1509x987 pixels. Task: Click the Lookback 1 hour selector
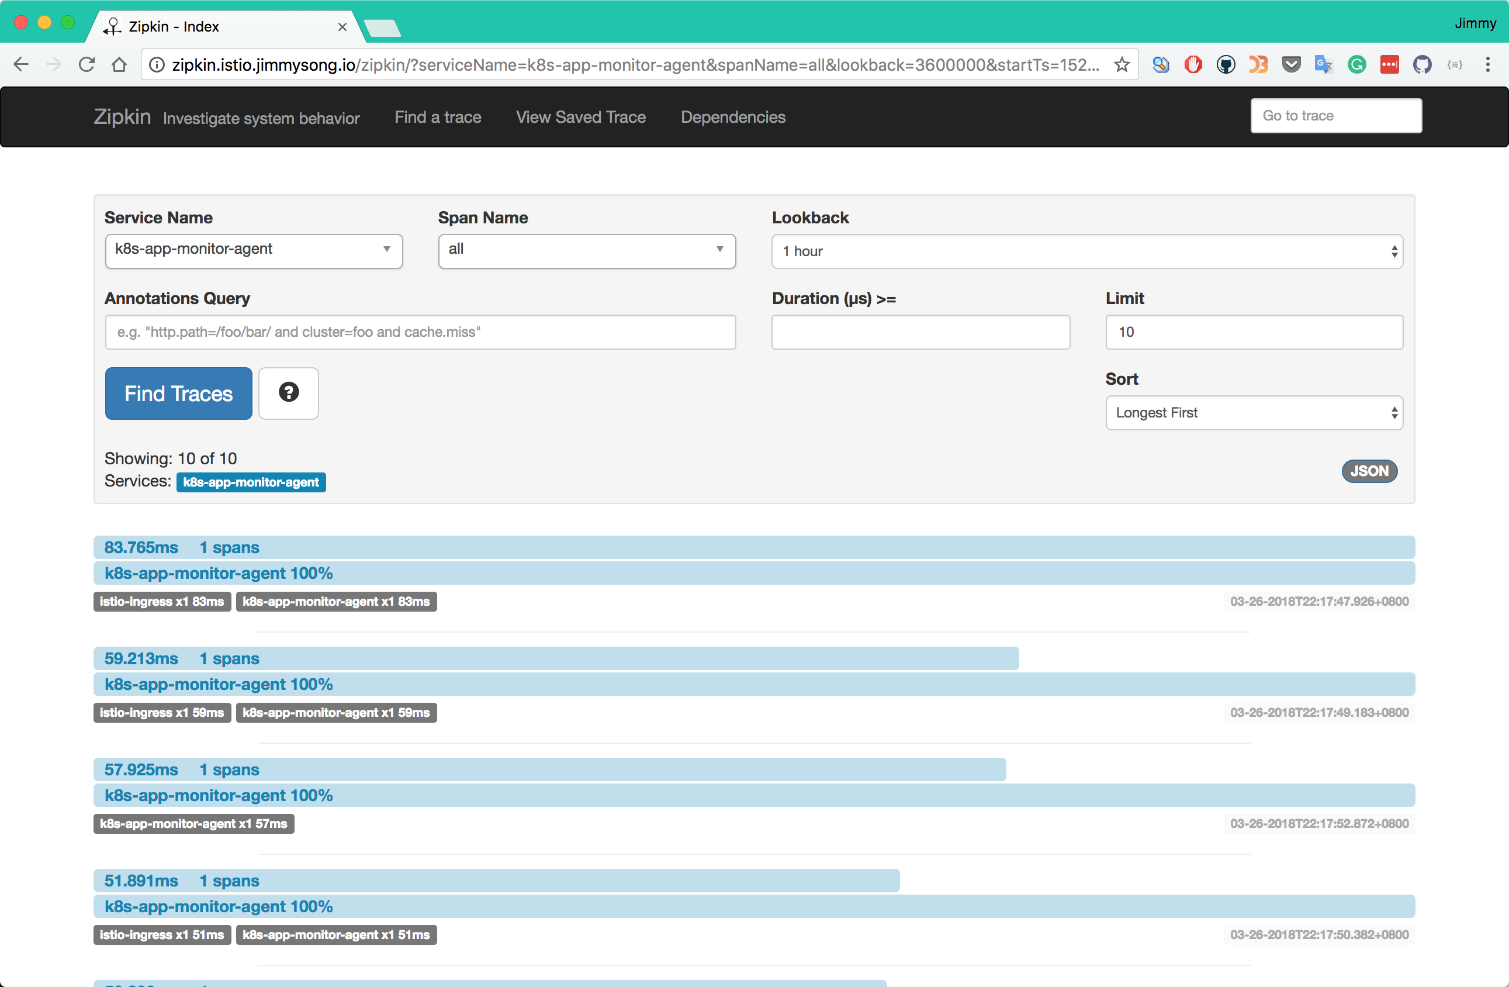[x=1088, y=250]
